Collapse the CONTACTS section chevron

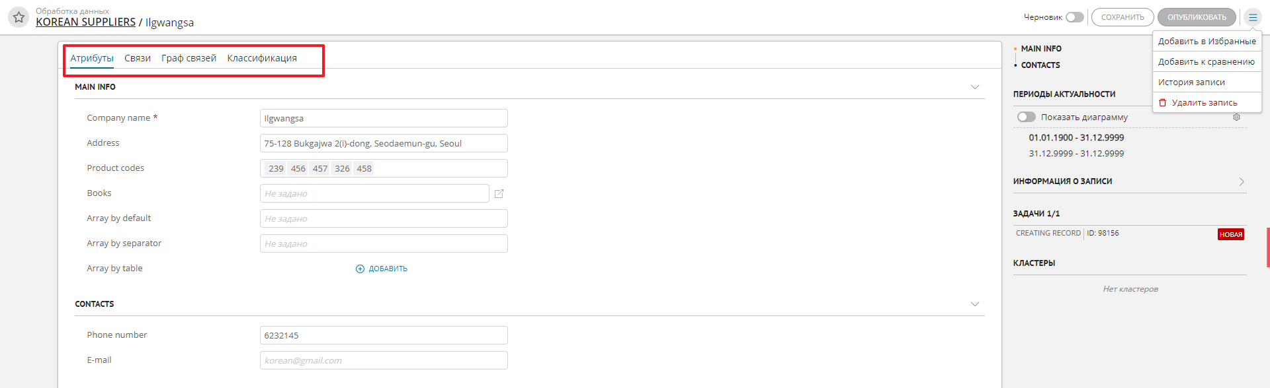974,304
